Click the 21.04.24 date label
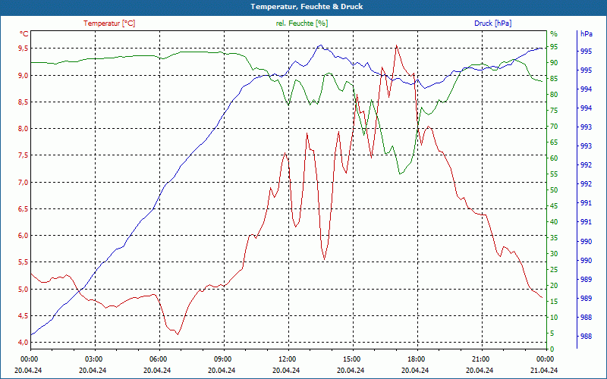Screen dimensions: 607x379 coord(544,370)
